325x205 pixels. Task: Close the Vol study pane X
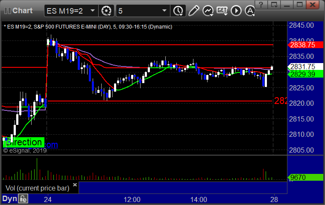pos(75,185)
